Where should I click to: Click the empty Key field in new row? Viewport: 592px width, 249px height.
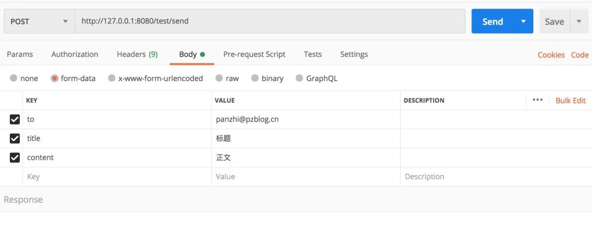click(x=116, y=177)
